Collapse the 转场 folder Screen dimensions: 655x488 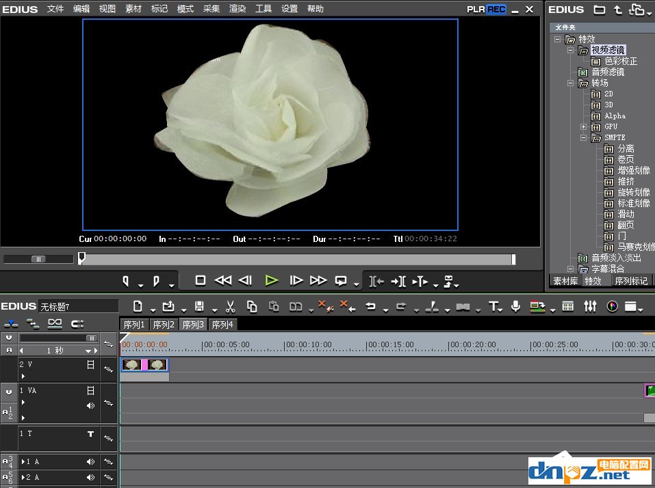point(571,83)
